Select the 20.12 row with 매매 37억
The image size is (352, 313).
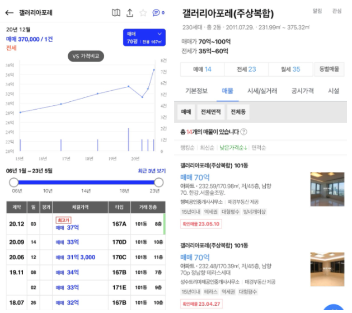tap(86, 224)
